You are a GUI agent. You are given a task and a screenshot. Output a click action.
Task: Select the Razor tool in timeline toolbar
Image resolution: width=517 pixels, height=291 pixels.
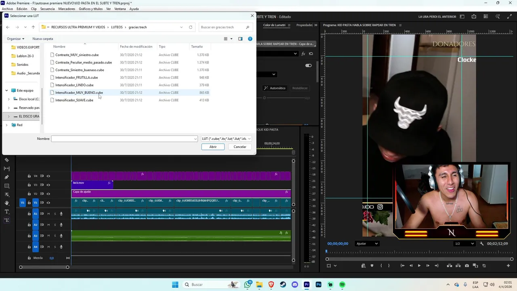7,160
